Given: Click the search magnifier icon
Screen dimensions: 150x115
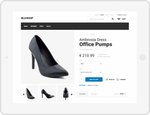Looking at the screenshot, I should point(113,19).
